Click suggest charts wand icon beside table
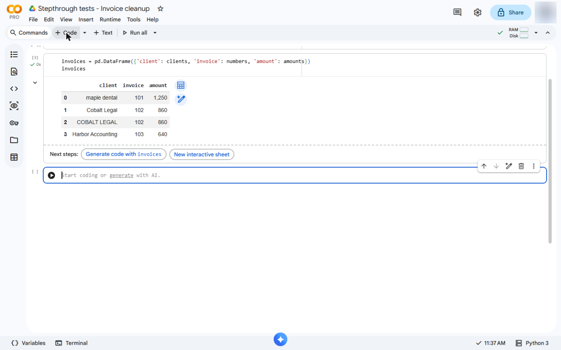 pyautogui.click(x=181, y=99)
